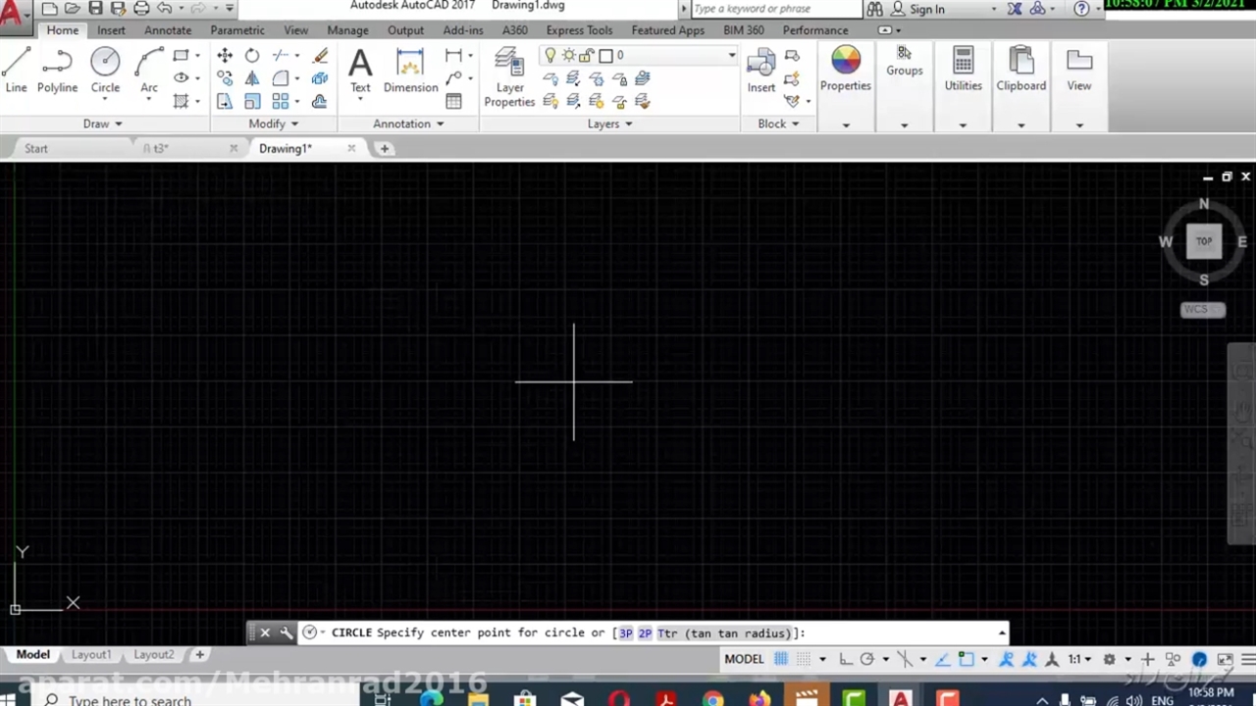Click the TOP face of the ViewCube
The image size is (1256, 706).
pos(1204,241)
